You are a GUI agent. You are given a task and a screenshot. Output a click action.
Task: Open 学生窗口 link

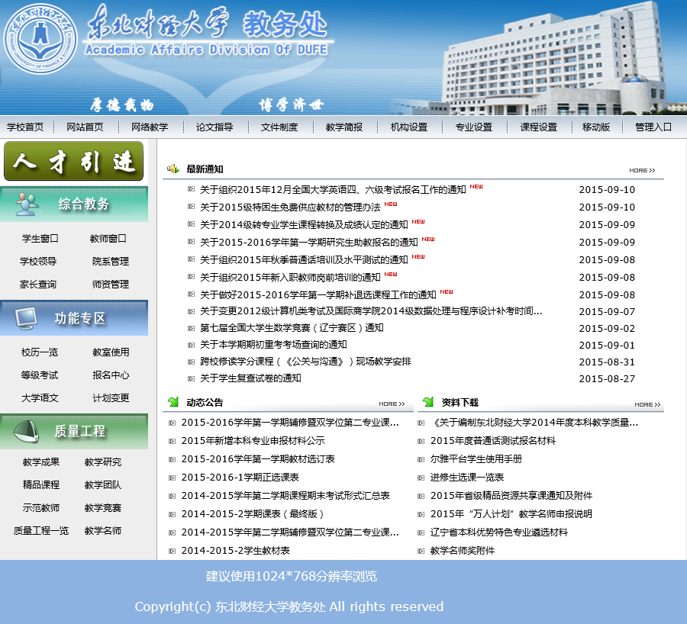pyautogui.click(x=40, y=239)
